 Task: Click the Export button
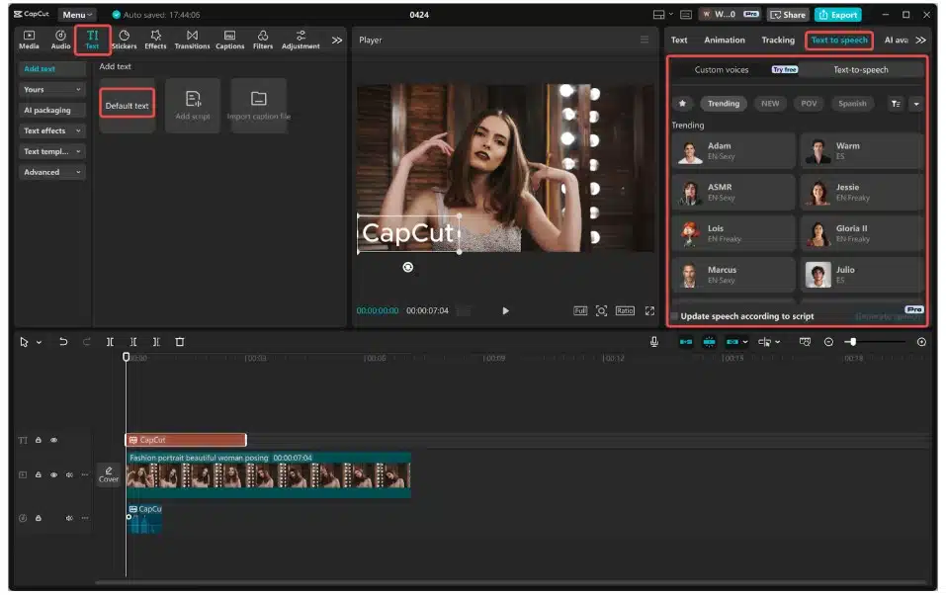click(837, 15)
